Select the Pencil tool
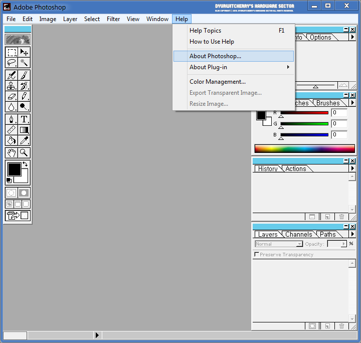361x343 pixels. click(x=24, y=96)
